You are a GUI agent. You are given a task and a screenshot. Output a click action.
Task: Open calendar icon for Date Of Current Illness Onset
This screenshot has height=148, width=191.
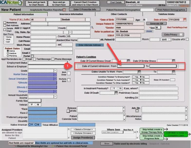pos(129,61)
